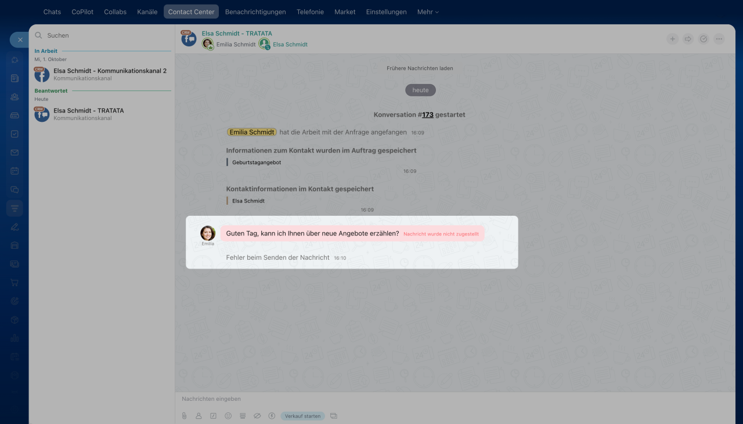This screenshot has width=743, height=424.
Task: Toggle hidden message mode (crossed-eye icon)
Action: pyautogui.click(x=257, y=416)
